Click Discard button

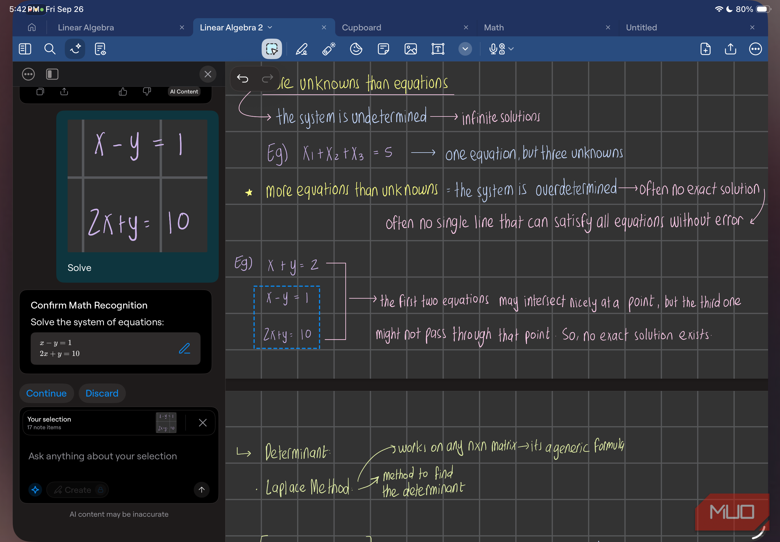pyautogui.click(x=102, y=393)
